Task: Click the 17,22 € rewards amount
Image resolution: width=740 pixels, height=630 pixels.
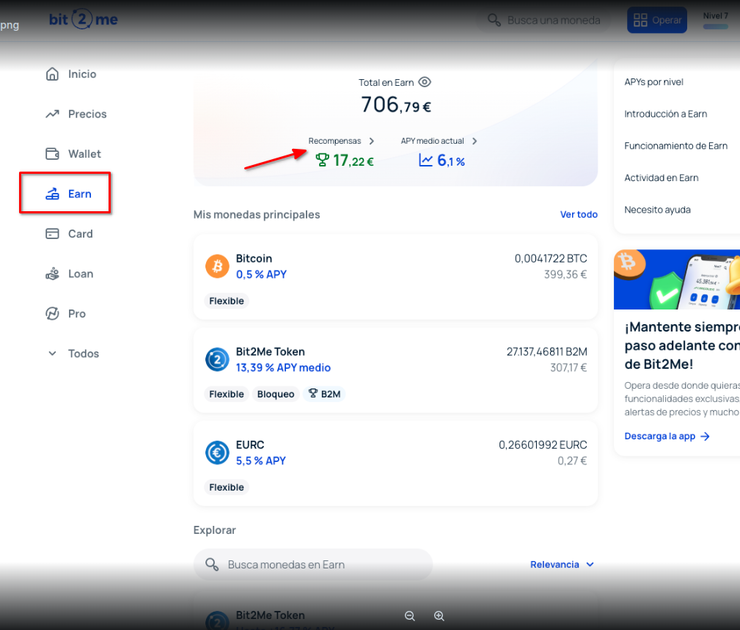Action: pos(353,161)
